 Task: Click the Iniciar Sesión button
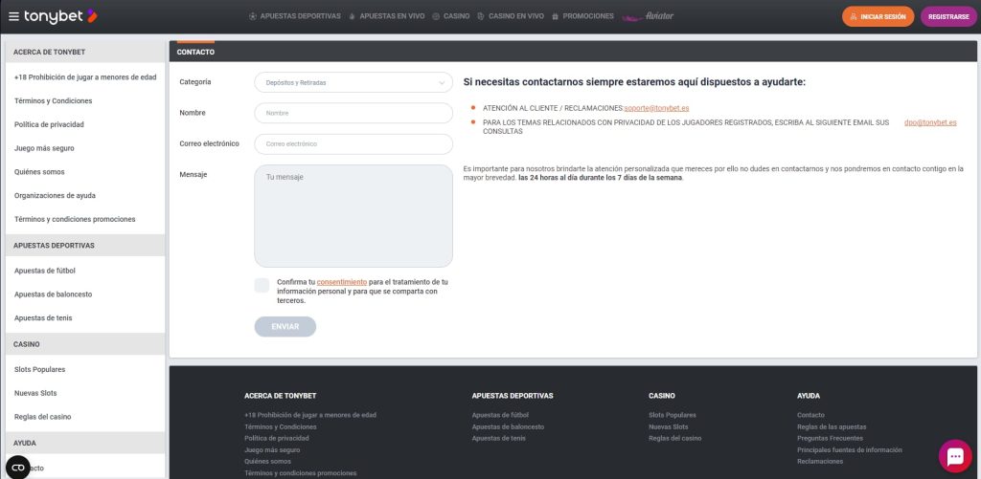[x=878, y=17]
